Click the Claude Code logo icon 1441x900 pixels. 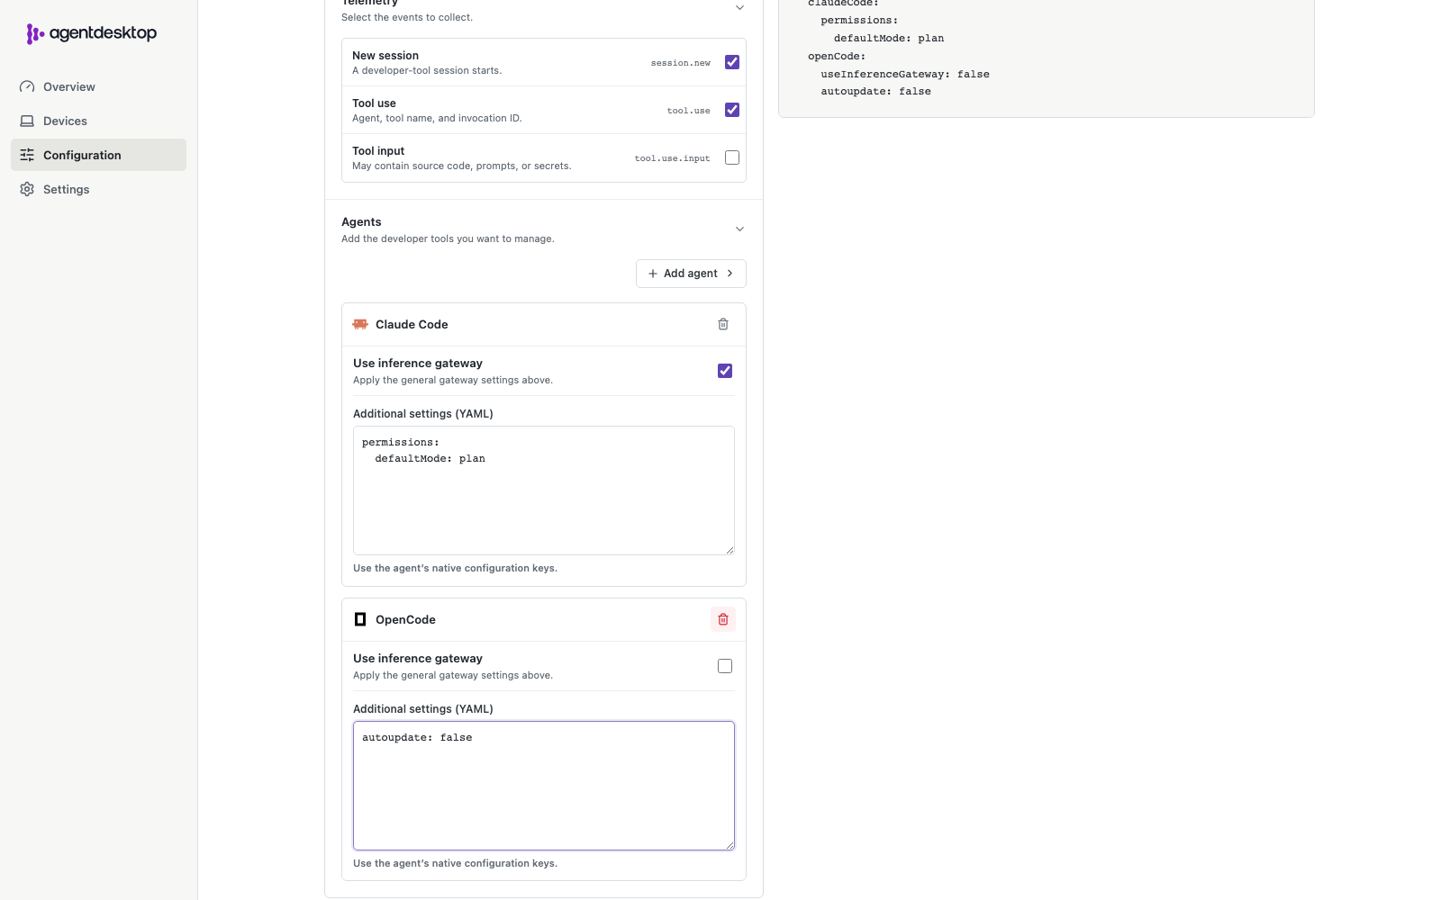(360, 324)
